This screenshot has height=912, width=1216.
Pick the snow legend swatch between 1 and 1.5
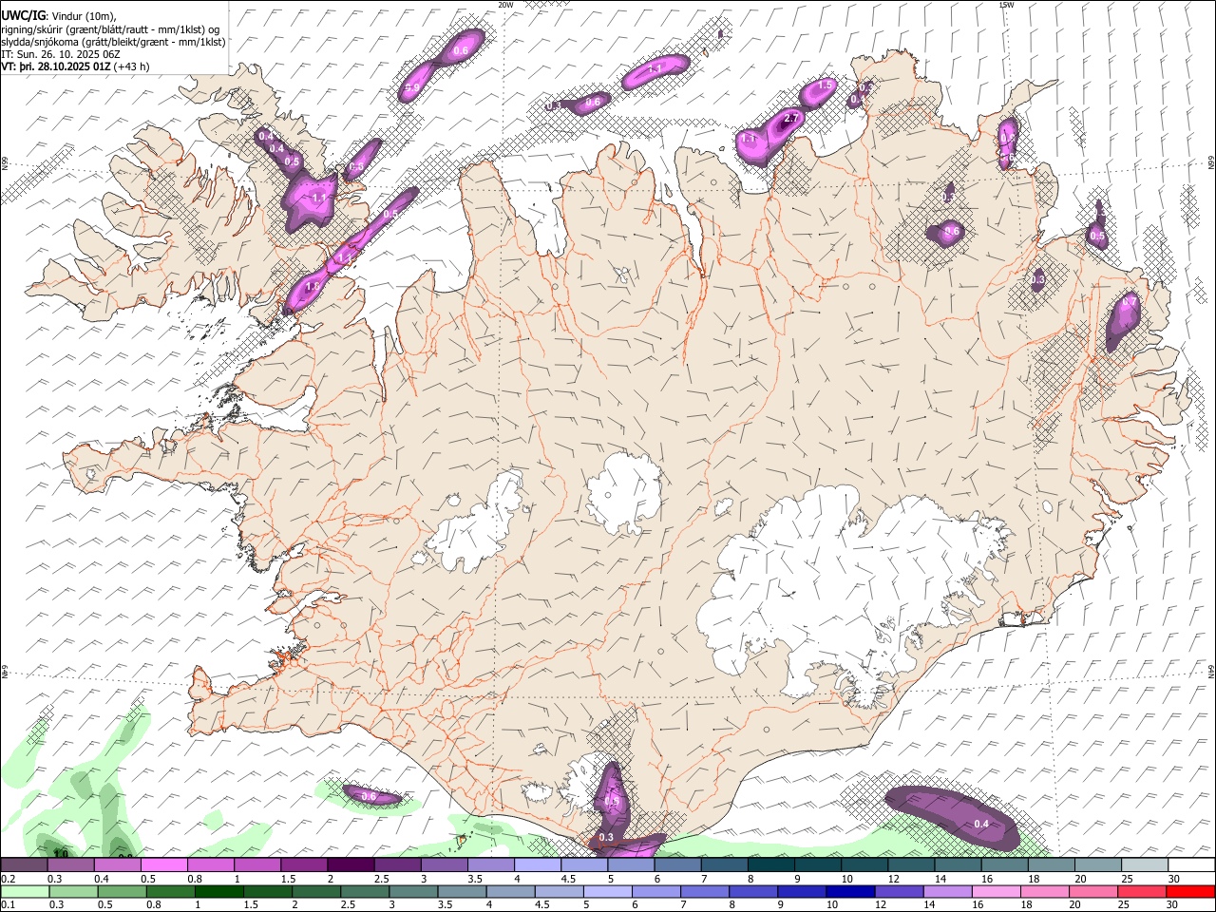[x=257, y=865]
